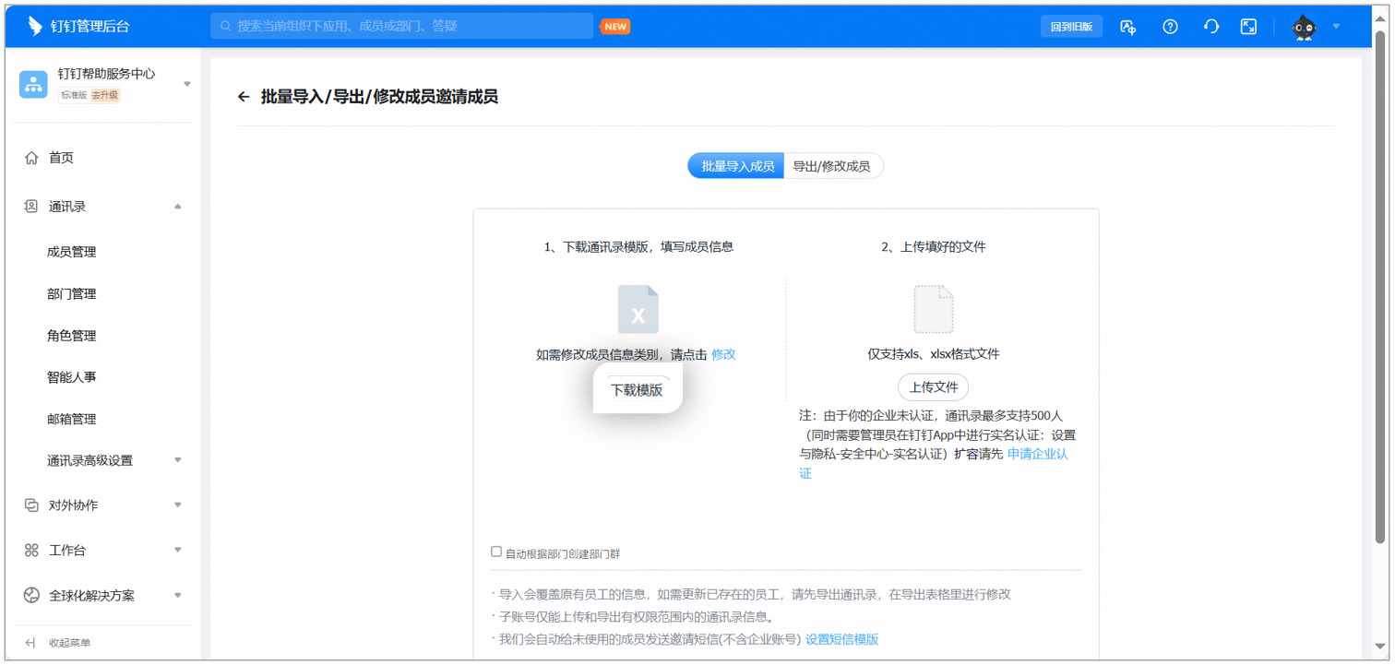Click the organization logo icon
Viewport: 1395px width, 665px height.
[x=33, y=84]
